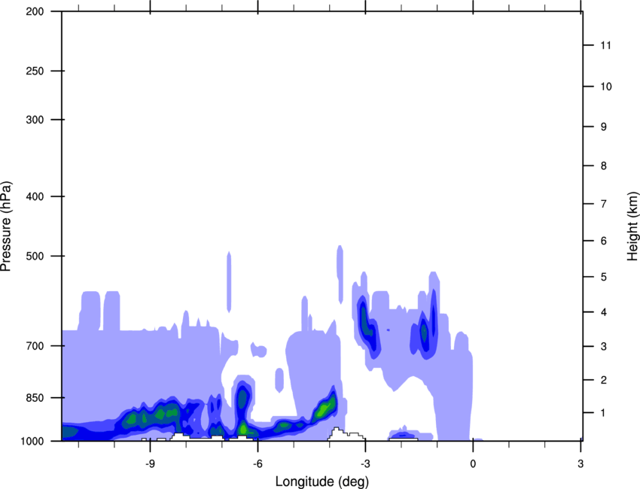Click the 5 km height label
This screenshot has height=489, width=640.
pos(604,277)
